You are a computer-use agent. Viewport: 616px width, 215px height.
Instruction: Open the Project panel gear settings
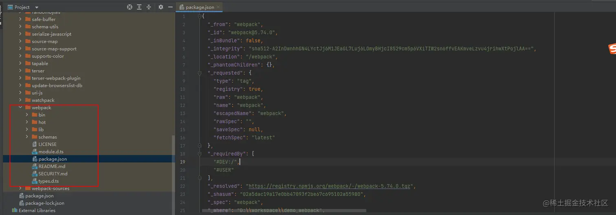[x=161, y=7]
